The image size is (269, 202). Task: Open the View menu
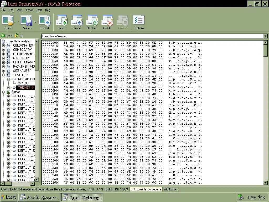(x=19, y=10)
